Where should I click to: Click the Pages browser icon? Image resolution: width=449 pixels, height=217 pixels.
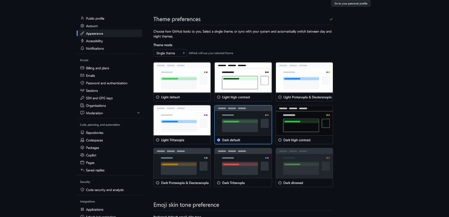[82, 163]
